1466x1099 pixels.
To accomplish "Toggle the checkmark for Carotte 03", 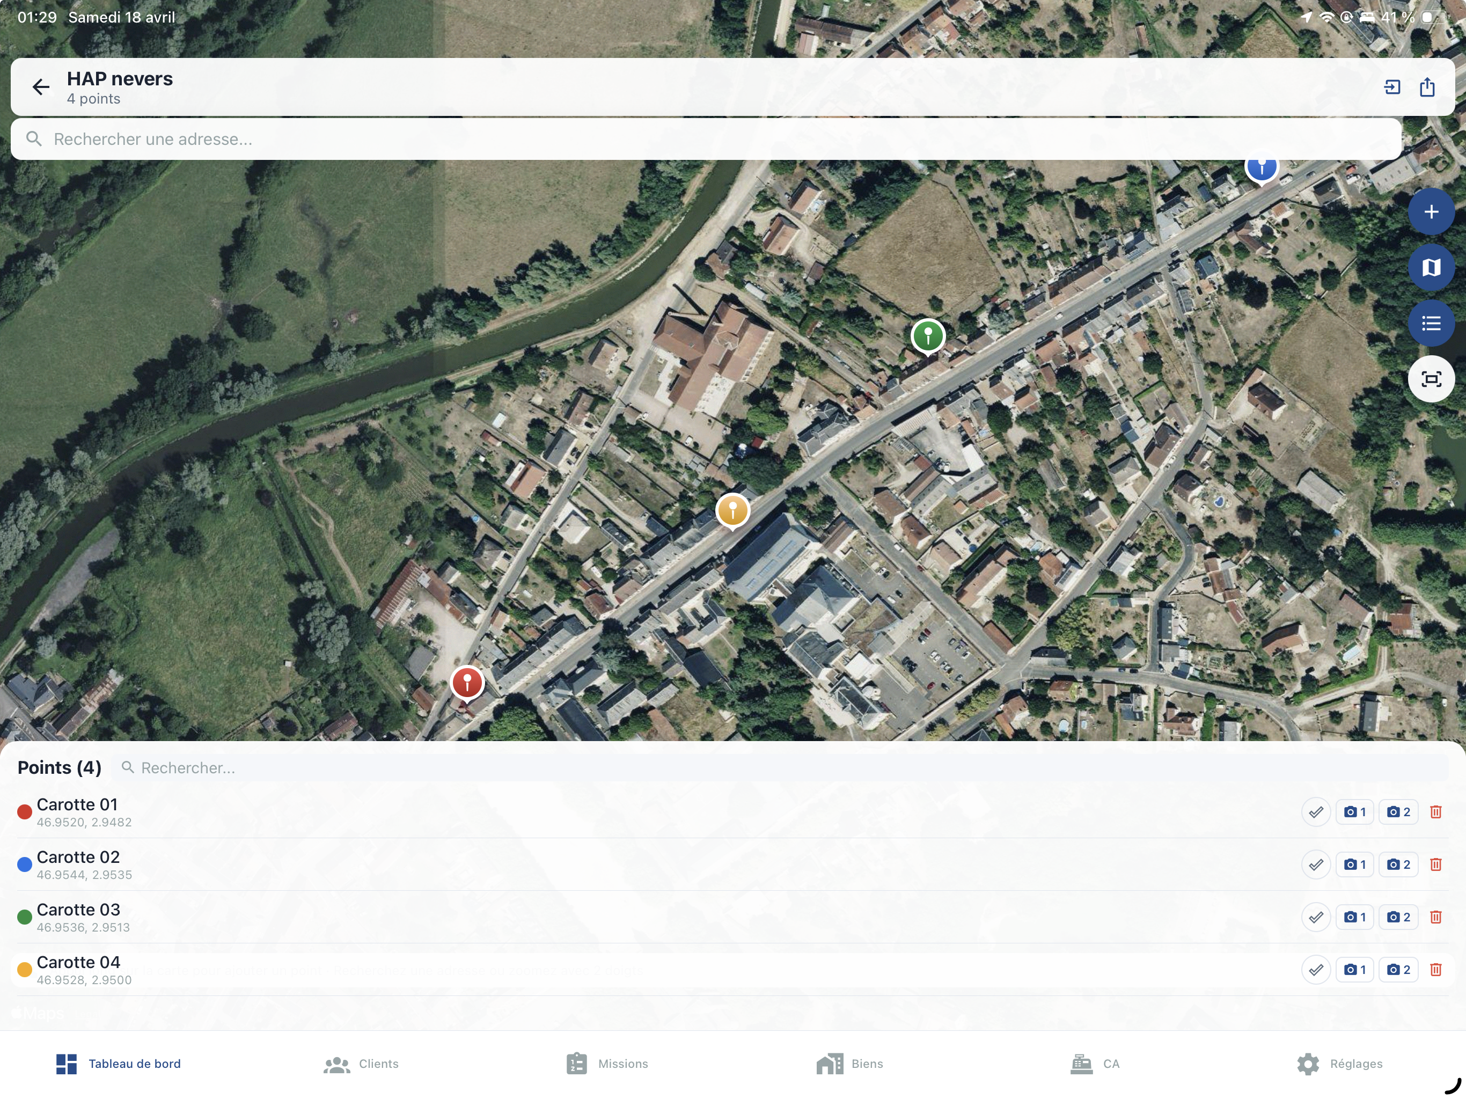I will [x=1317, y=917].
